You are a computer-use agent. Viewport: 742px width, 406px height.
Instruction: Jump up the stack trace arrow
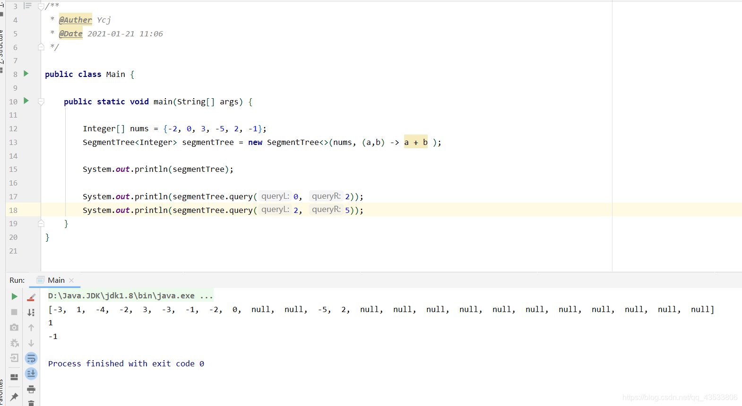point(31,328)
